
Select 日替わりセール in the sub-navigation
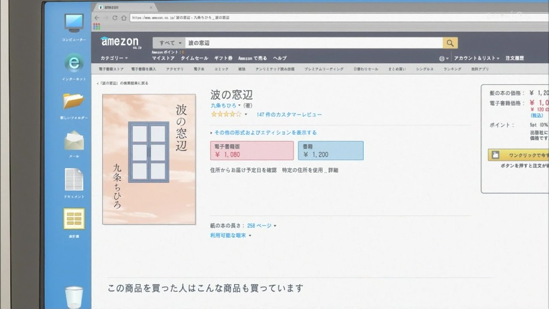click(x=366, y=69)
